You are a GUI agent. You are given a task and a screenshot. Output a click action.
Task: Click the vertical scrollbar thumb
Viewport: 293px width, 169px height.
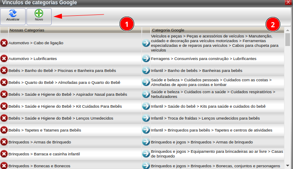tap(287, 40)
